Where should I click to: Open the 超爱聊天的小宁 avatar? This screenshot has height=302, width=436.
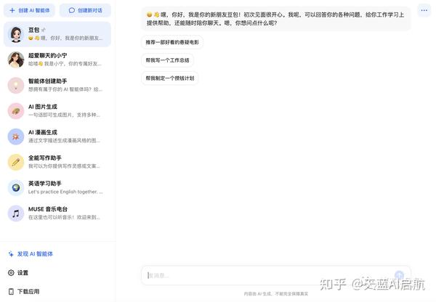coord(16,60)
